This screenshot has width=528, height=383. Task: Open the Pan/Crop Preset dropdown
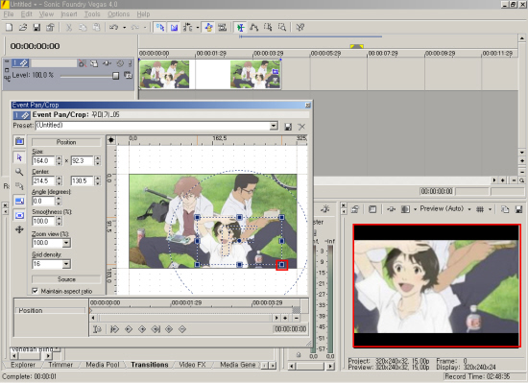(x=275, y=126)
